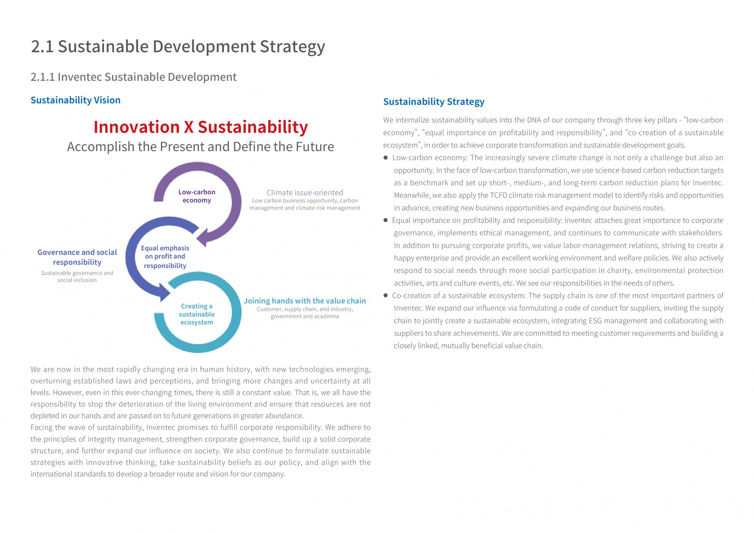754x533 pixels.
Task: Click paragraph starting 'We internalize sustainability values'
Action: coord(553,132)
